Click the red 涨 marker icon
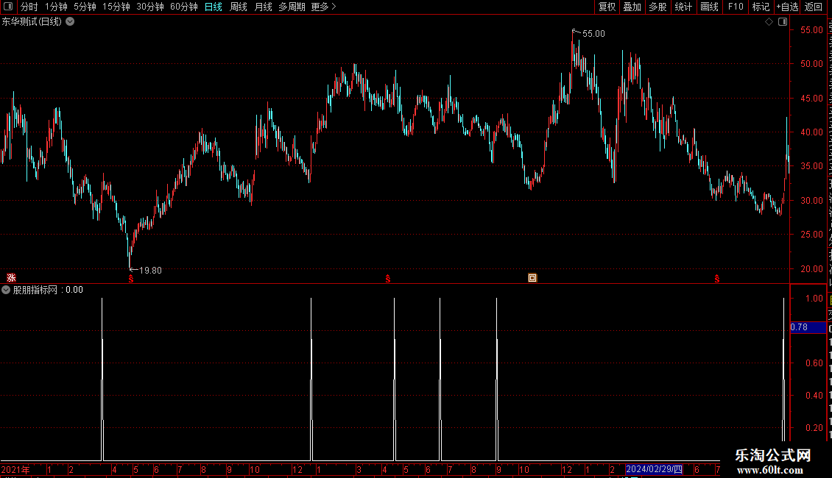 11,278
